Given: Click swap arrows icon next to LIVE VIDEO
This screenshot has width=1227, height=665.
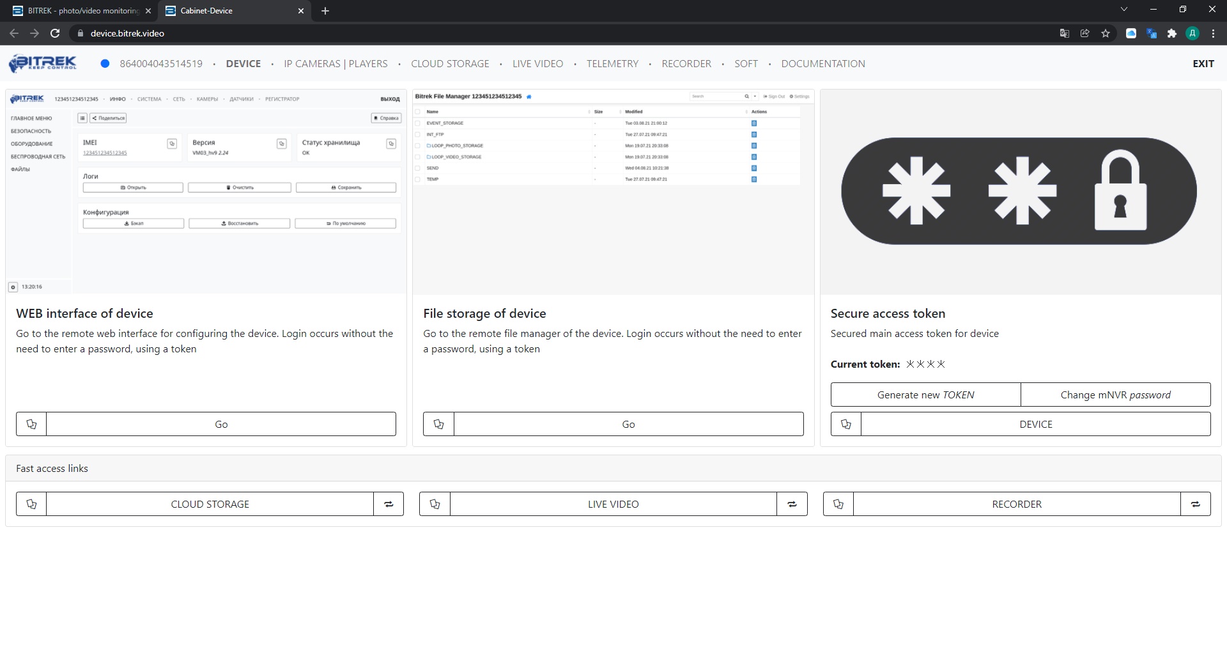Looking at the screenshot, I should click(x=792, y=504).
